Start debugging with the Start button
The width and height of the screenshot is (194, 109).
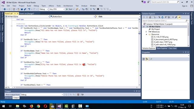tap(69, 9)
